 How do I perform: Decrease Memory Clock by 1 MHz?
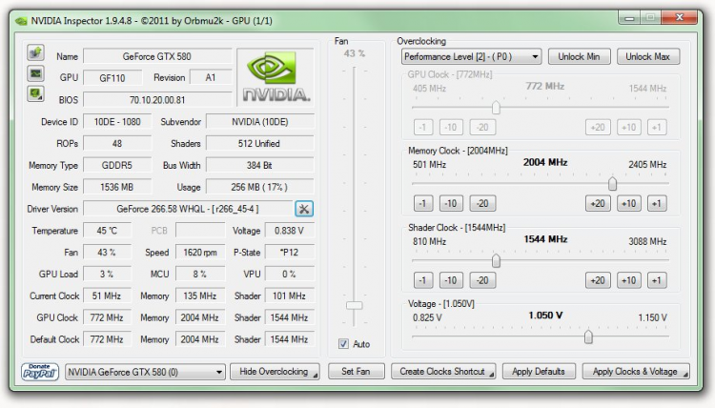click(423, 203)
